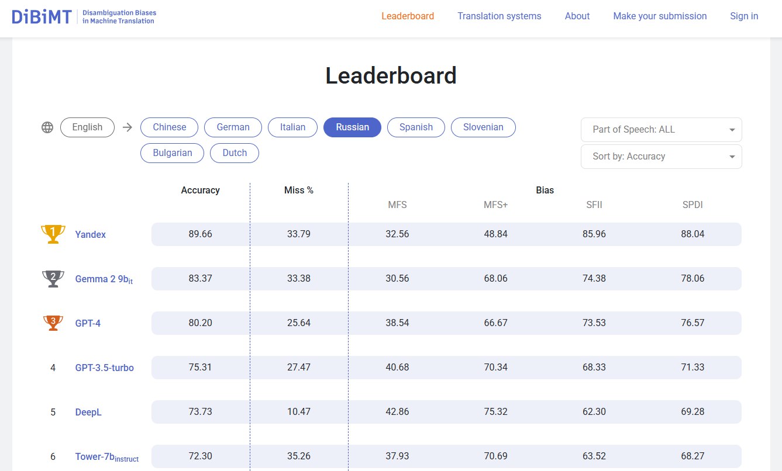Click Tower-7b accuracy value 72.30

[201, 456]
